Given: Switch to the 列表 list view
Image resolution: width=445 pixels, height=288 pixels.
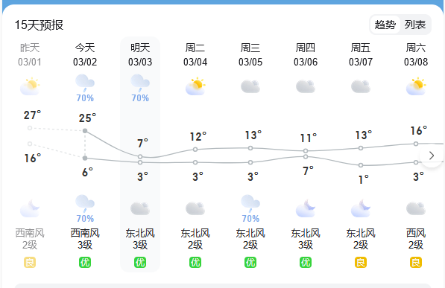Looking at the screenshot, I should tap(415, 25).
